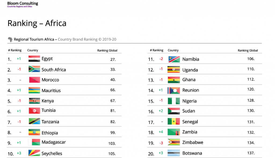This screenshot has width=275, height=158.
Task: Select the Ethiopia country name
Action: point(50,133)
